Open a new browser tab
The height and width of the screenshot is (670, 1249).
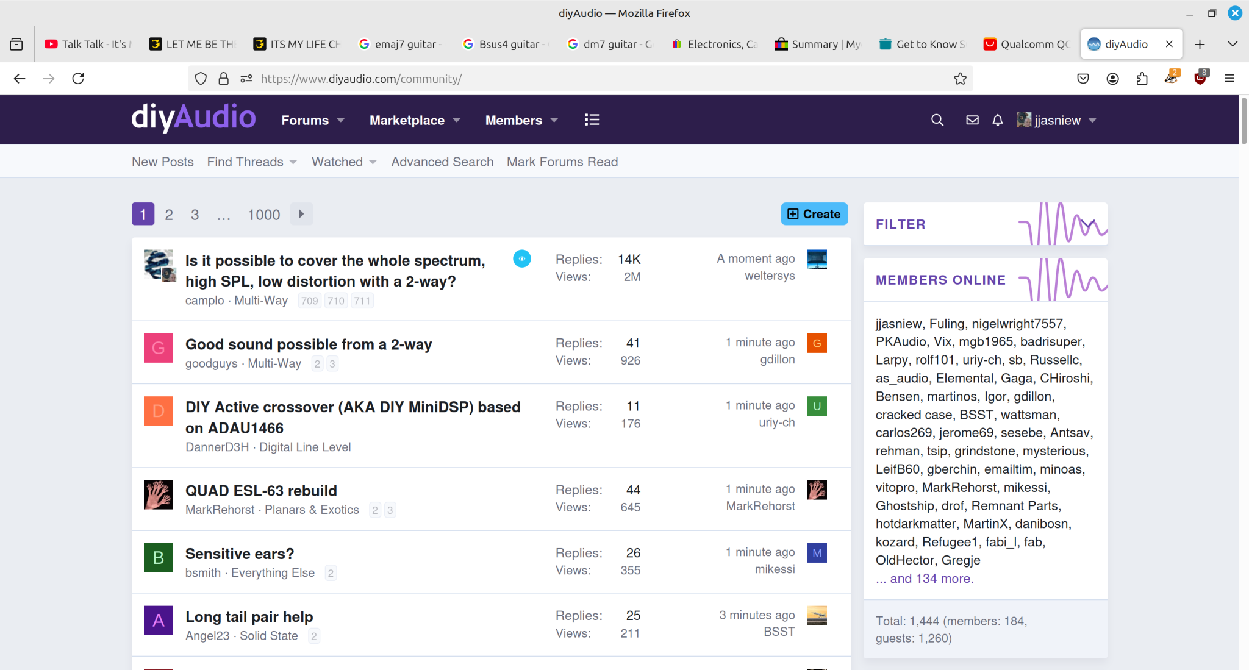coord(1200,44)
